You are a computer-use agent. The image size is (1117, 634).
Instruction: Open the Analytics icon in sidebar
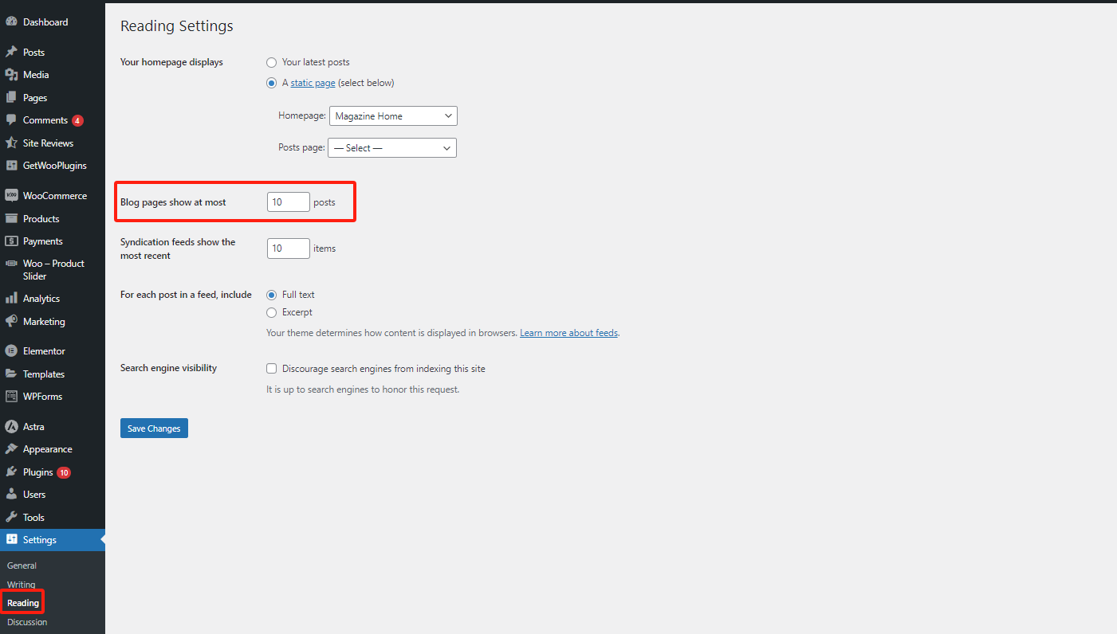point(12,298)
